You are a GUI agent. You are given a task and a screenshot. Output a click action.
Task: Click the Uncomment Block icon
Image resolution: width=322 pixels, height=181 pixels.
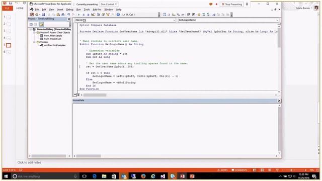pyautogui.click(x=208, y=15)
